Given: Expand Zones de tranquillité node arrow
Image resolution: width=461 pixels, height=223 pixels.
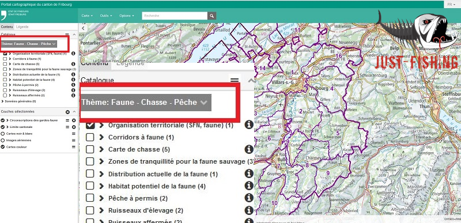Looking at the screenshot, I should click(10, 69).
